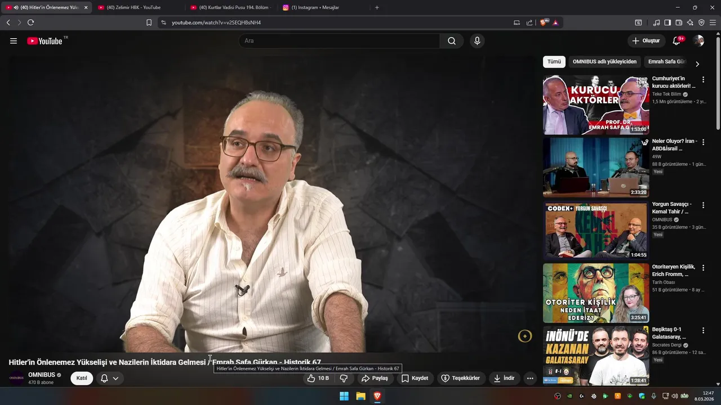Start voice search with the microphone icon
This screenshot has height=405, width=721.
477,41
